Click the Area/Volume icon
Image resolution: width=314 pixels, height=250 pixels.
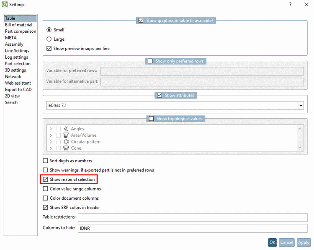66,135
